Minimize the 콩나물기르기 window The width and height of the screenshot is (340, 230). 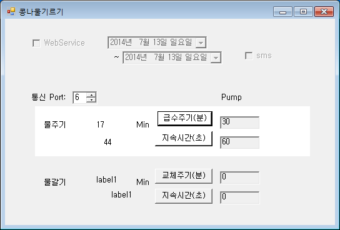282,11
